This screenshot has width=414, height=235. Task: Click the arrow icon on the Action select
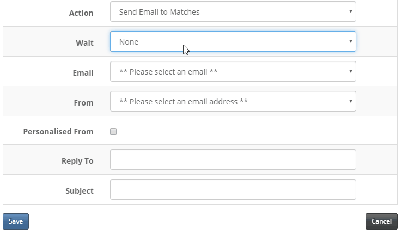[x=351, y=11]
